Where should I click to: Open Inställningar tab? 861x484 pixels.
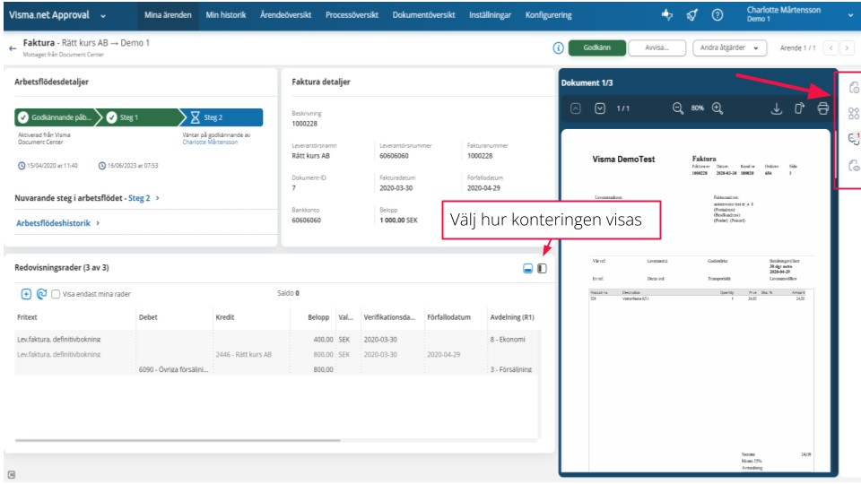pyautogui.click(x=490, y=15)
